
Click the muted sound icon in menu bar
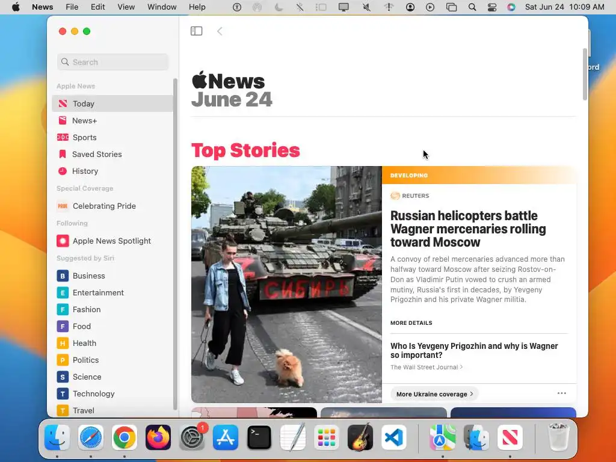pyautogui.click(x=366, y=7)
